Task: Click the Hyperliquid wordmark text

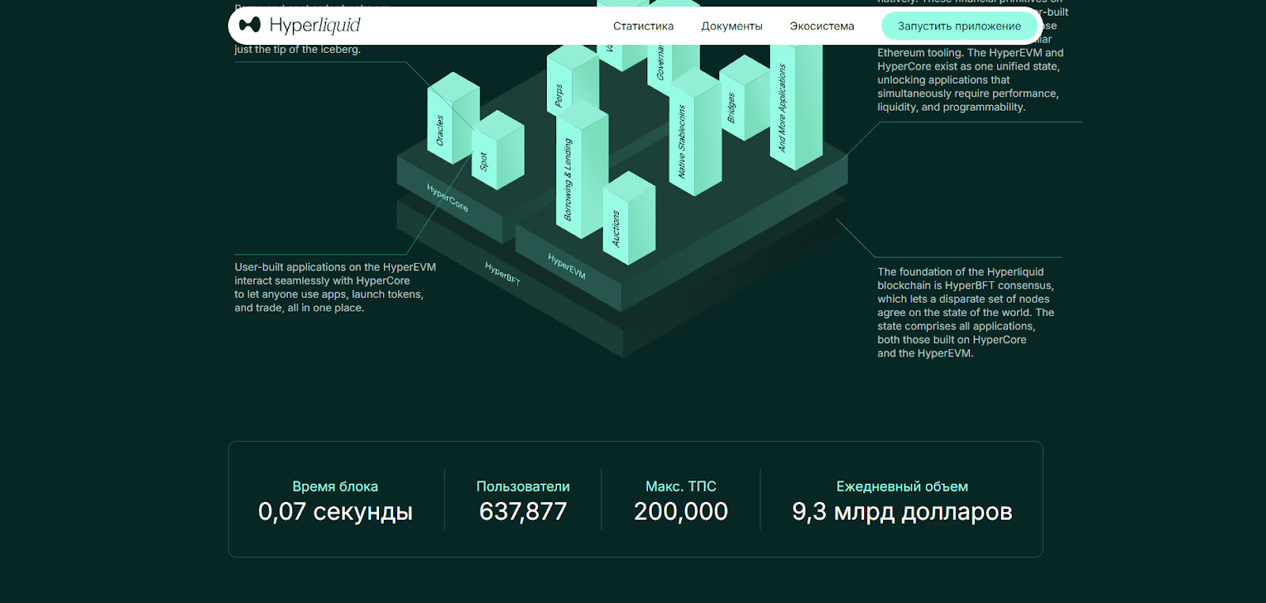Action: pos(315,25)
